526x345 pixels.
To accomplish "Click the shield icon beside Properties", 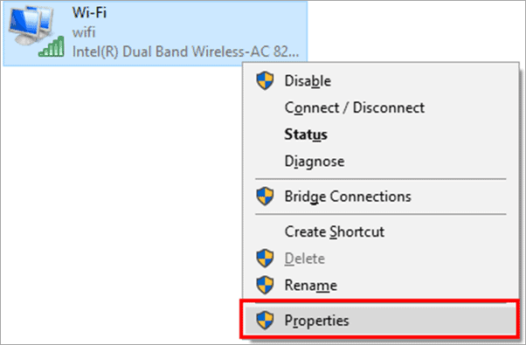I will pos(265,320).
